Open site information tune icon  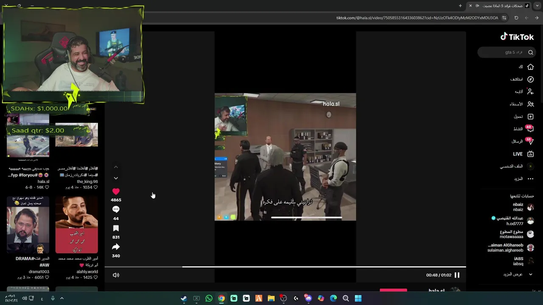[504, 18]
